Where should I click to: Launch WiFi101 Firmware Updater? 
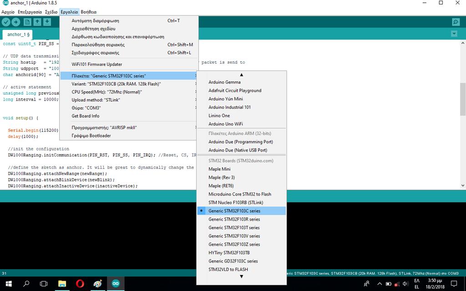click(x=129, y=64)
